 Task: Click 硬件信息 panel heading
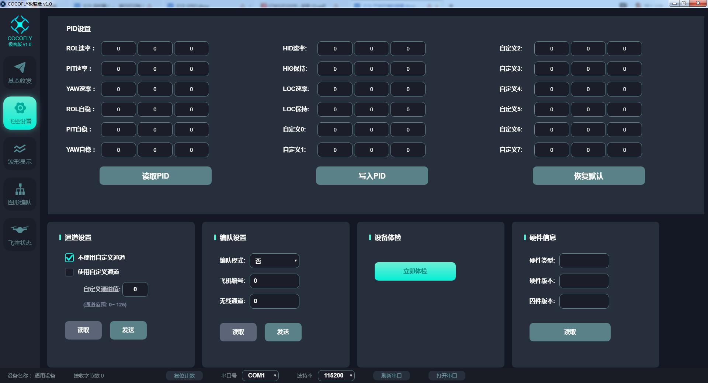click(542, 238)
